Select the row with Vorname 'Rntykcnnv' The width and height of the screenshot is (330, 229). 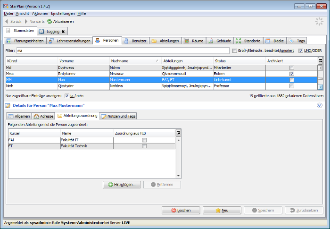pyautogui.click(x=161, y=74)
